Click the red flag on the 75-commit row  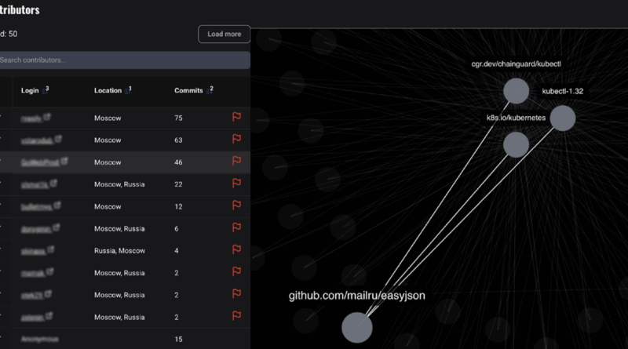237,117
